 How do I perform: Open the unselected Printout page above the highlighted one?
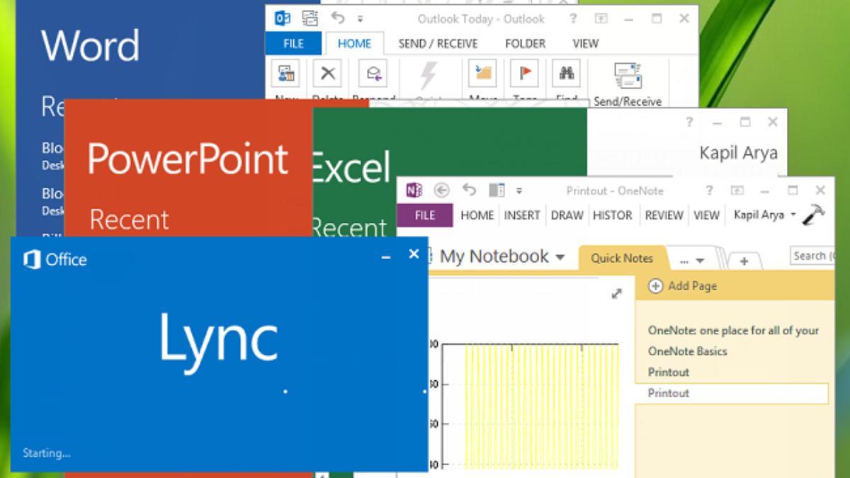click(x=669, y=372)
